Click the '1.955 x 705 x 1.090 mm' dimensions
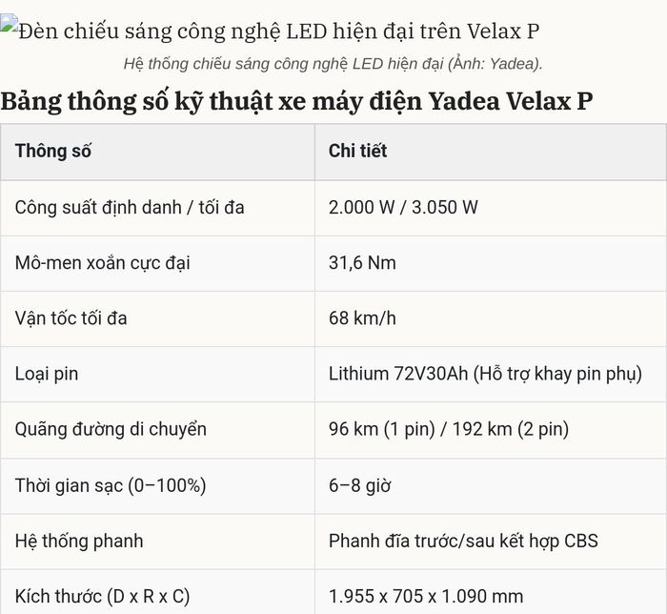 click(426, 597)
